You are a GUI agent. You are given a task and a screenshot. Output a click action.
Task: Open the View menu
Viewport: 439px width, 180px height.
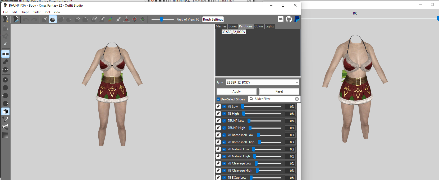coord(57,12)
